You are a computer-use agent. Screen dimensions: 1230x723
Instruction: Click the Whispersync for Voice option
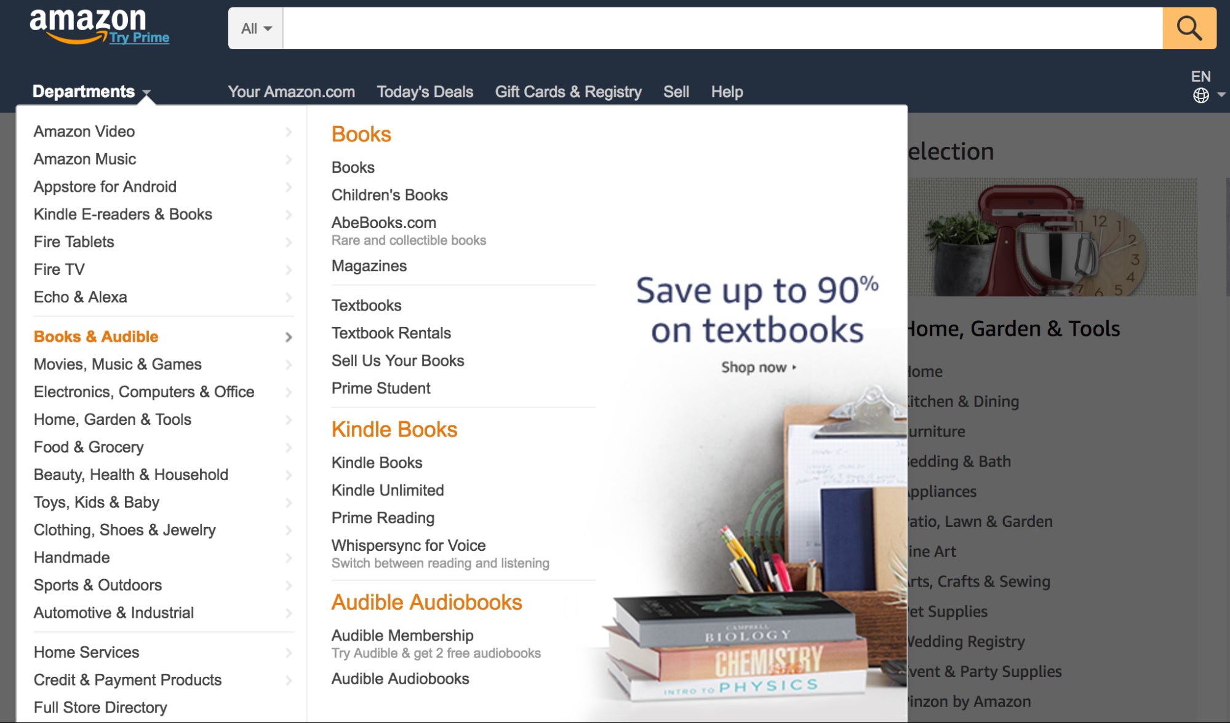point(409,545)
